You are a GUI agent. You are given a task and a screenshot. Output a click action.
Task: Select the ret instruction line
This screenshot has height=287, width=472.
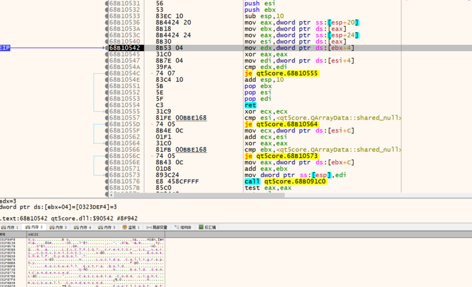tap(250, 105)
